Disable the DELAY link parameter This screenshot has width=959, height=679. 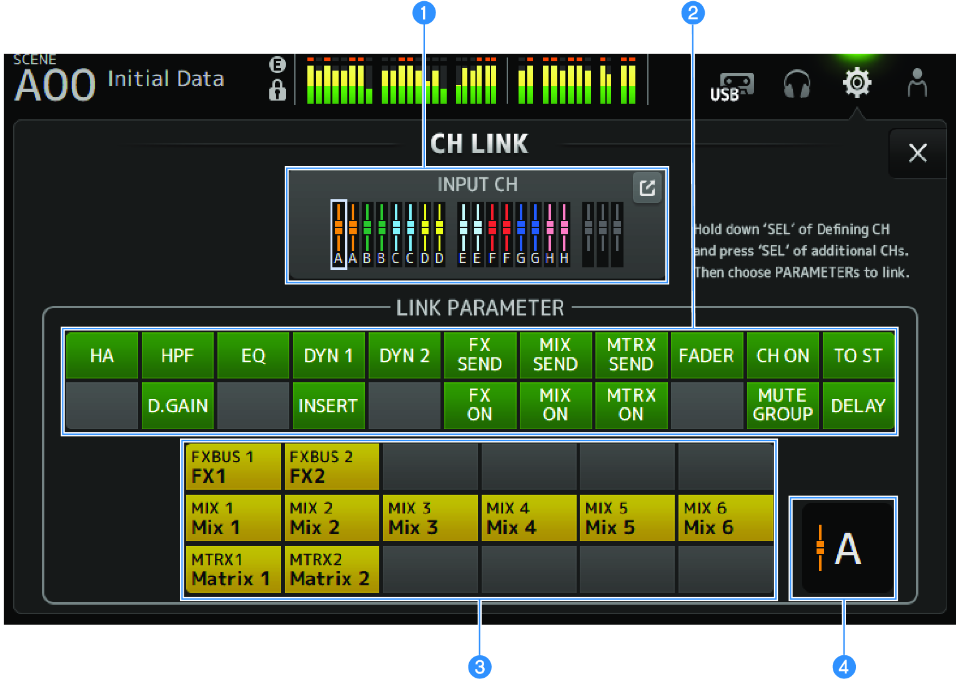(858, 405)
